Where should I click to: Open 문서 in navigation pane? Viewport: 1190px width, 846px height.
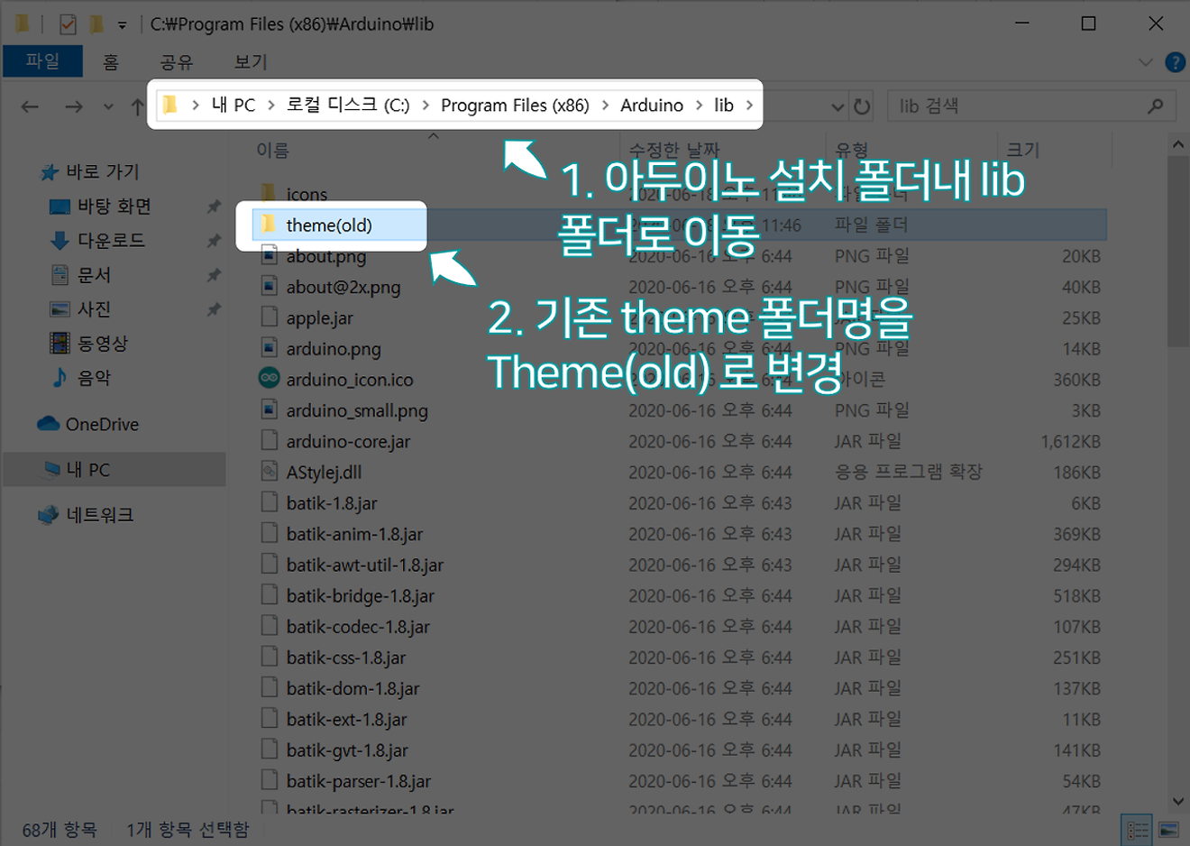coord(80,275)
